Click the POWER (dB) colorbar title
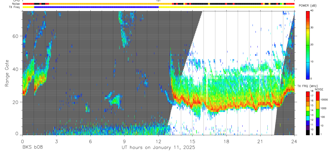Screen dimensions: 331x153 (x=308, y=6)
